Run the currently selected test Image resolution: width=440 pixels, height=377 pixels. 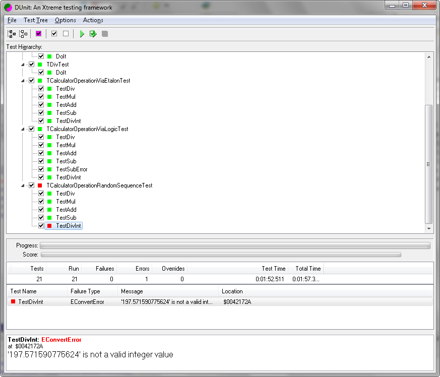pos(93,33)
